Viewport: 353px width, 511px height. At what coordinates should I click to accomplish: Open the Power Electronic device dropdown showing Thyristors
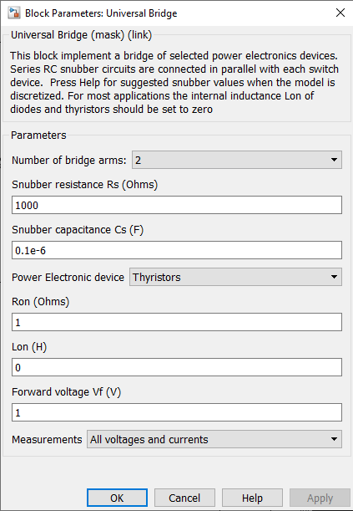[x=235, y=277]
